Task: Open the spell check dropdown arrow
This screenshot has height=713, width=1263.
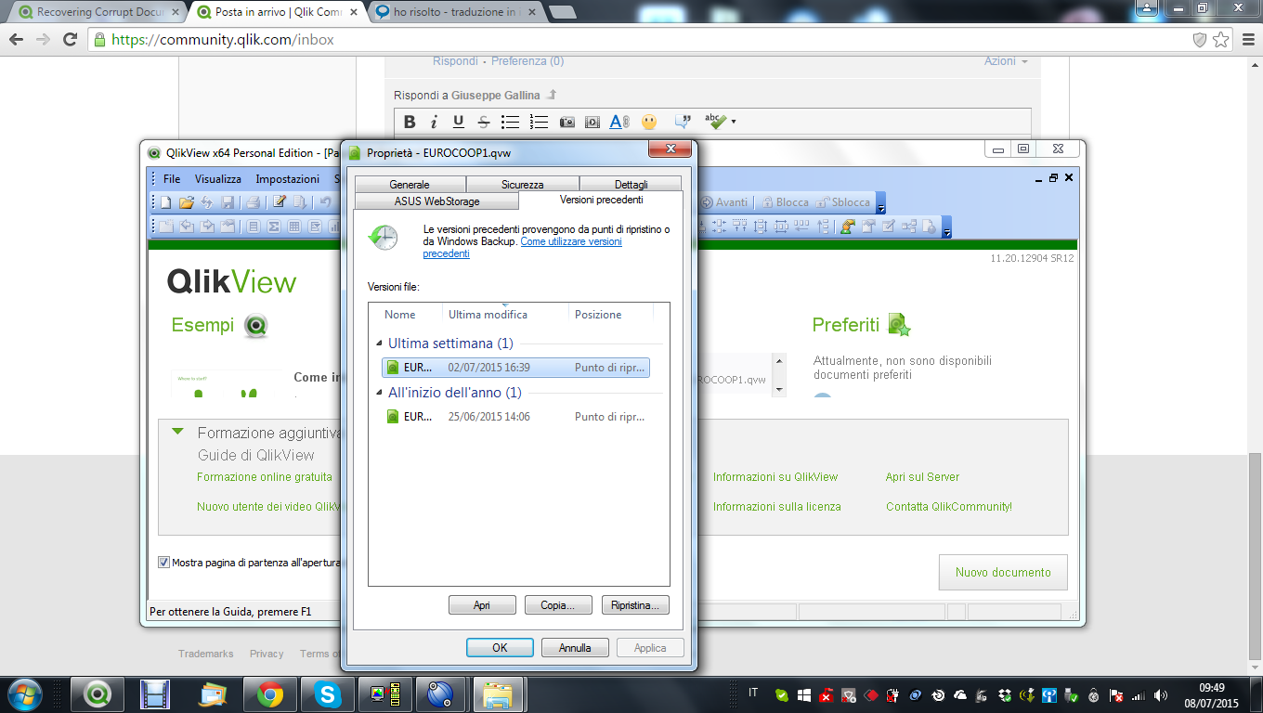Action: pos(734,122)
